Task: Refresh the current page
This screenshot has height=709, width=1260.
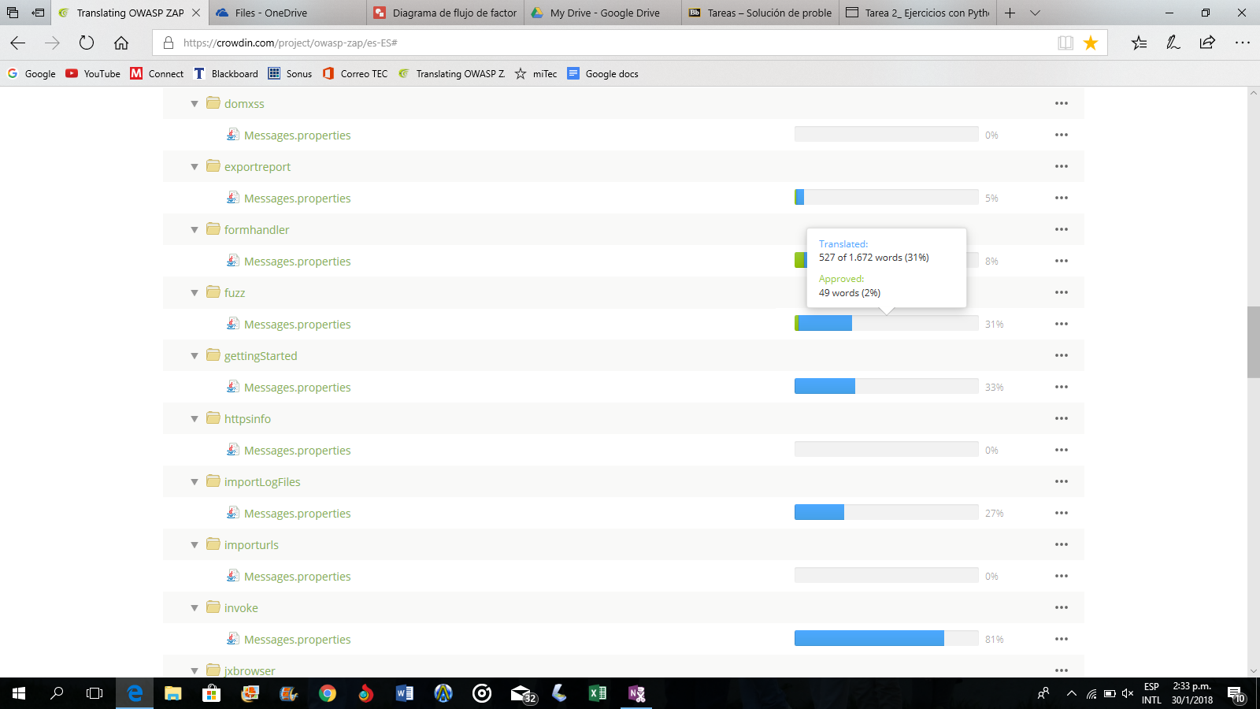Action: click(87, 43)
